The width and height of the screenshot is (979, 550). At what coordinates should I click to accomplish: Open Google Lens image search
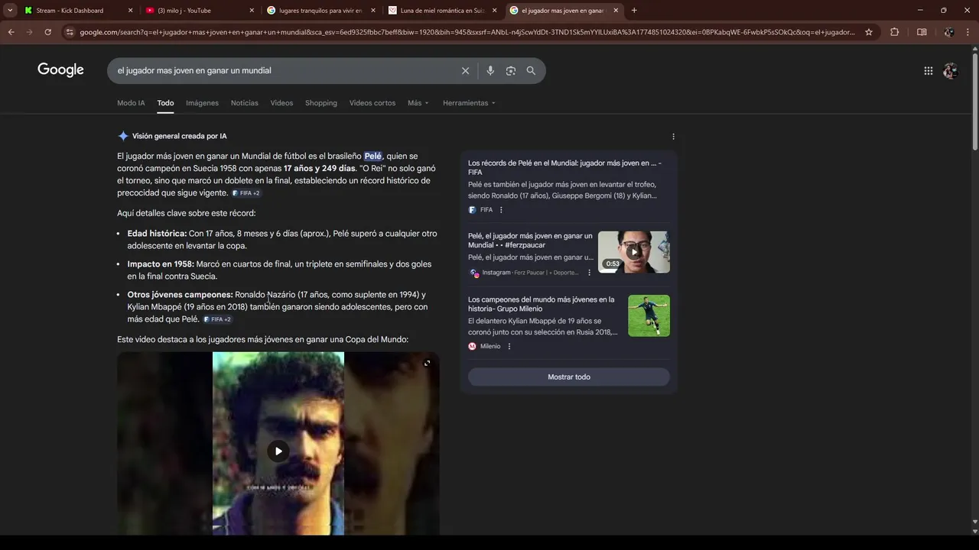(x=511, y=70)
